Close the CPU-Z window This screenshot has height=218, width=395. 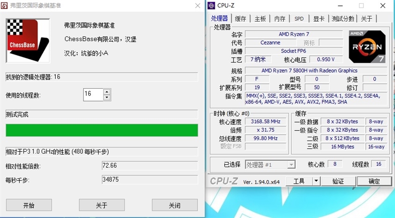(x=383, y=5)
